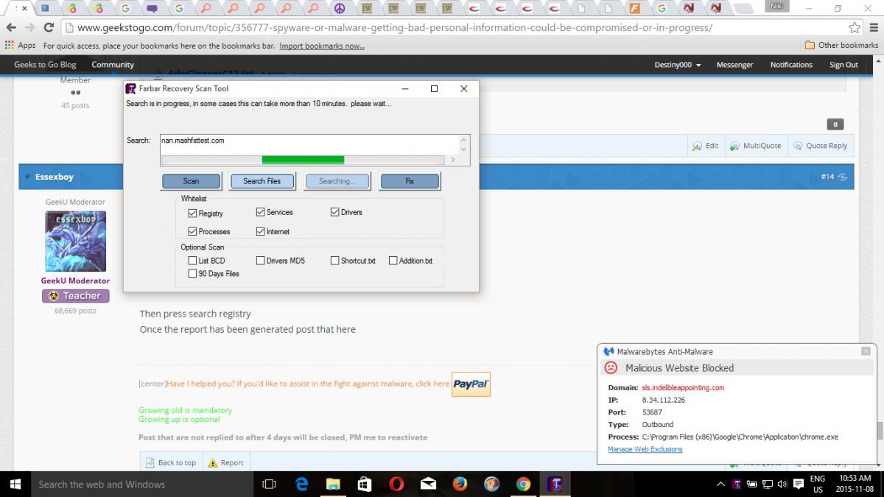Click the Search box scroll-up arrow
The width and height of the screenshot is (884, 497).
coord(463,139)
